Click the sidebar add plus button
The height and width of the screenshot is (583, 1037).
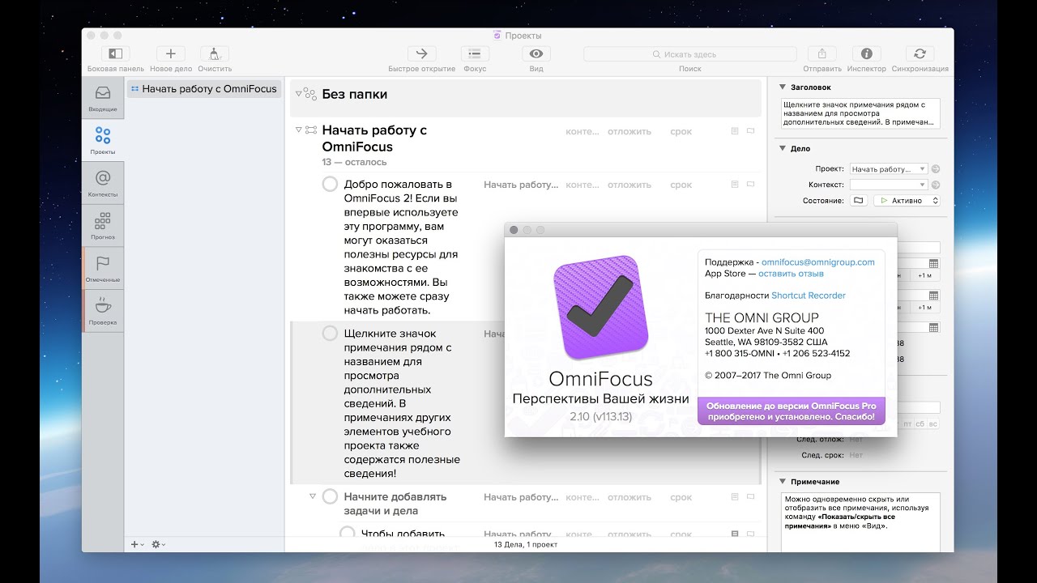137,544
